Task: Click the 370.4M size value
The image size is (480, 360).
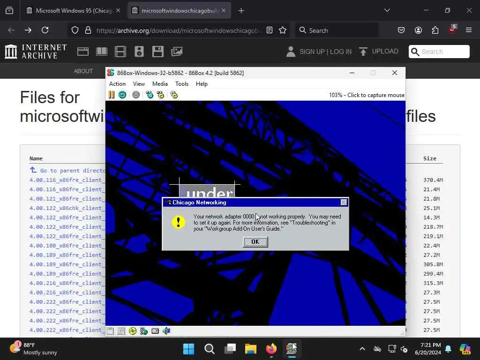Action: pyautogui.click(x=433, y=180)
